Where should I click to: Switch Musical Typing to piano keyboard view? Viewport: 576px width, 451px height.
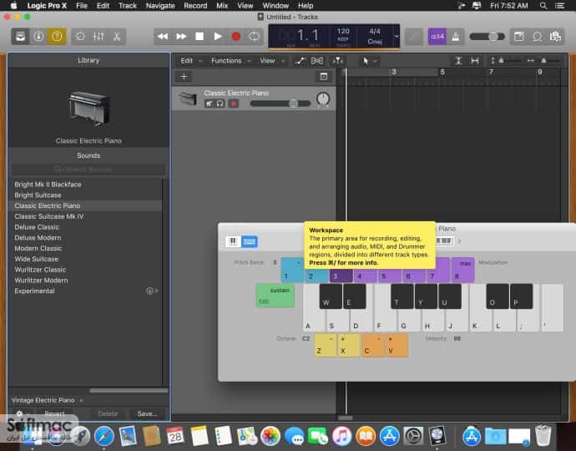point(233,241)
